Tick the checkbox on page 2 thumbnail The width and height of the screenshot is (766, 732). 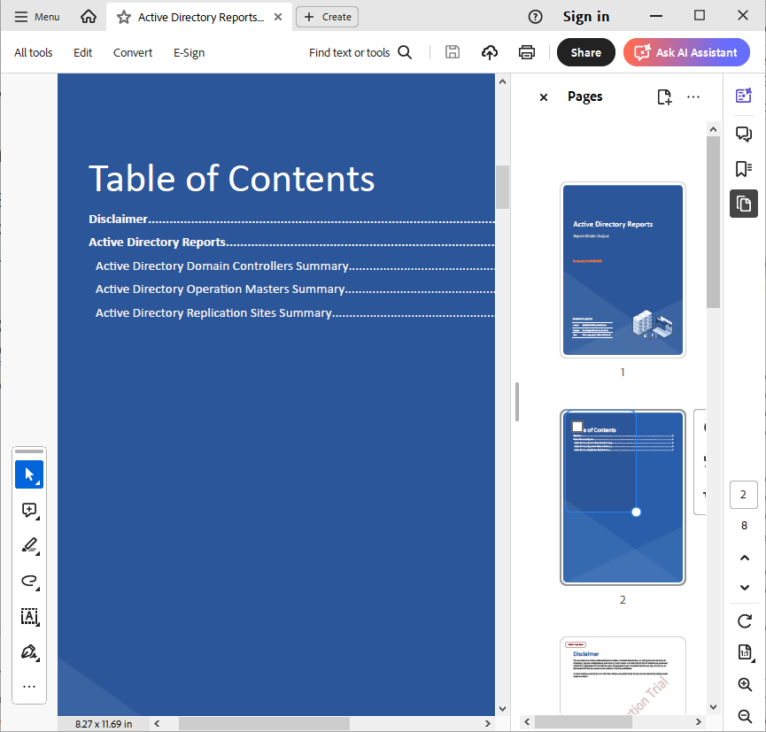pyautogui.click(x=577, y=427)
